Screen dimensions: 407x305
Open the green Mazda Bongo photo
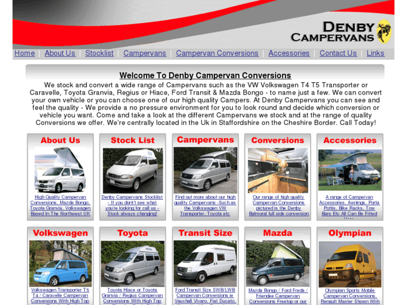click(278, 263)
